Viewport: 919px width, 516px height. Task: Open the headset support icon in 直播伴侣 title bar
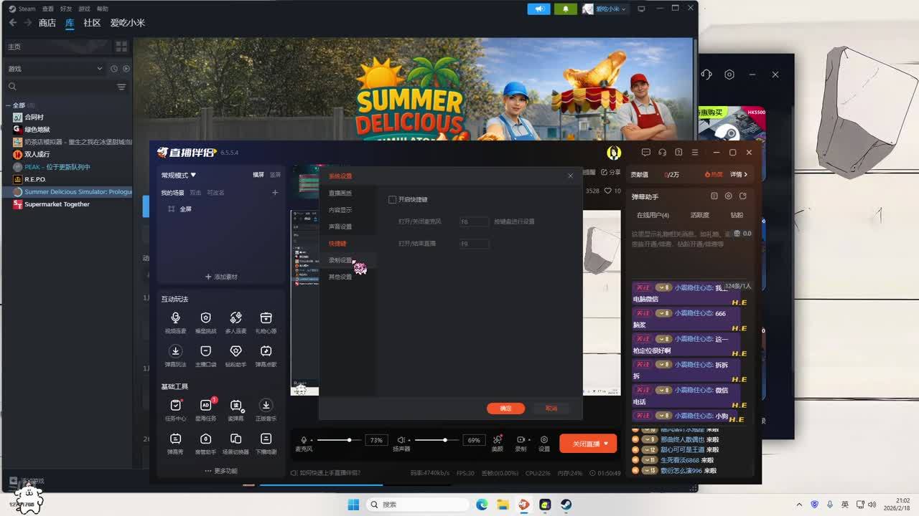pos(662,153)
